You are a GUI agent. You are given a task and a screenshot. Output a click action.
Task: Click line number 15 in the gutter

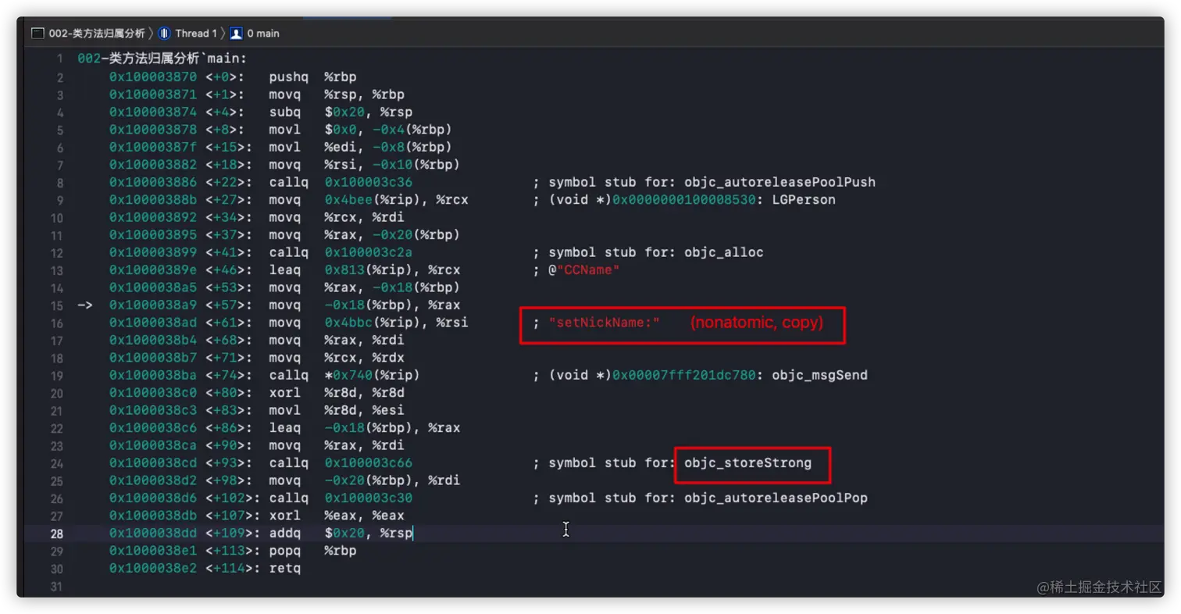pos(57,305)
